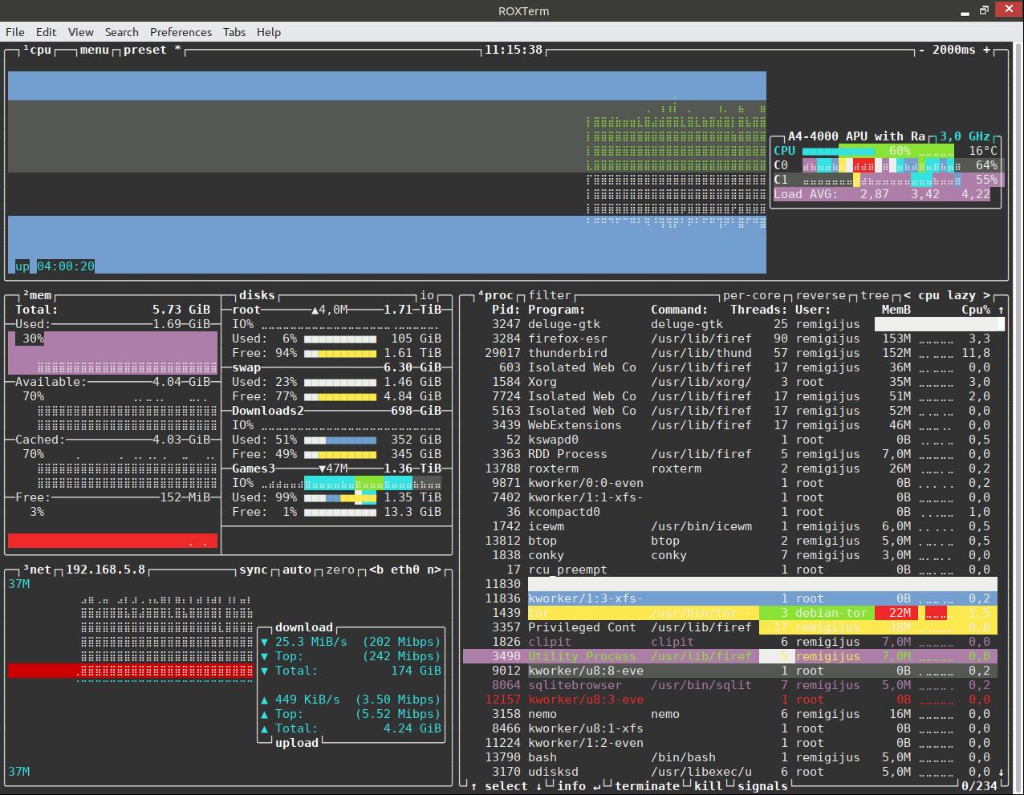Open the Preferences menu
The image size is (1024, 795).
tap(181, 32)
